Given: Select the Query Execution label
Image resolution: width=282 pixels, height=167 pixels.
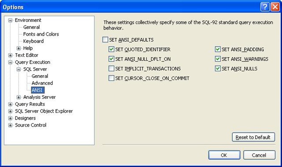Looking at the screenshot, I should click(x=33, y=62).
